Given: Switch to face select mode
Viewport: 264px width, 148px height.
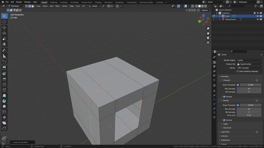Looking at the screenshot, I should point(33,6).
